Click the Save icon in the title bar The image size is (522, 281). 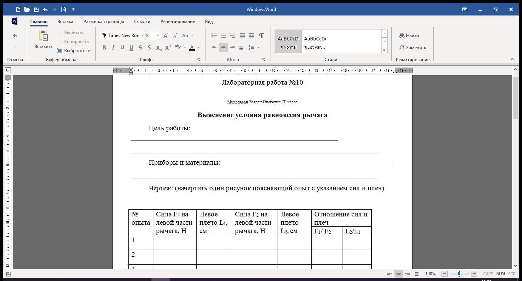pos(36,9)
